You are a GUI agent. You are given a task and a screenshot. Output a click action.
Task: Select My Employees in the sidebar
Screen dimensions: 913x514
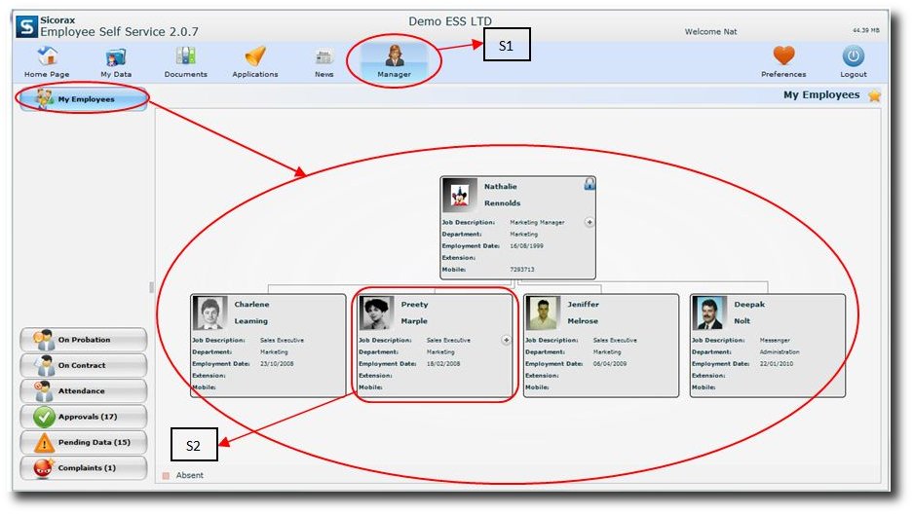tap(84, 98)
